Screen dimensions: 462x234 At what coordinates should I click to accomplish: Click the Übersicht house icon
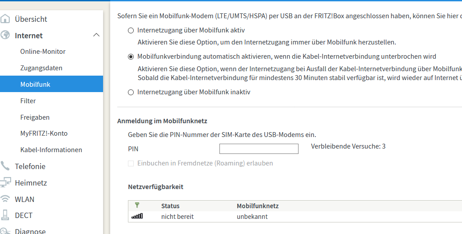coord(5,19)
